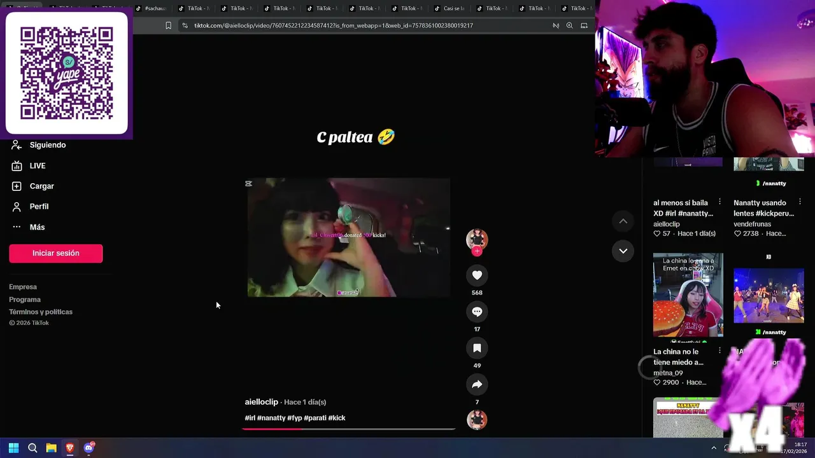Image resolution: width=815 pixels, height=458 pixels.
Task: Like the card with 2900 likes
Action: (657, 382)
